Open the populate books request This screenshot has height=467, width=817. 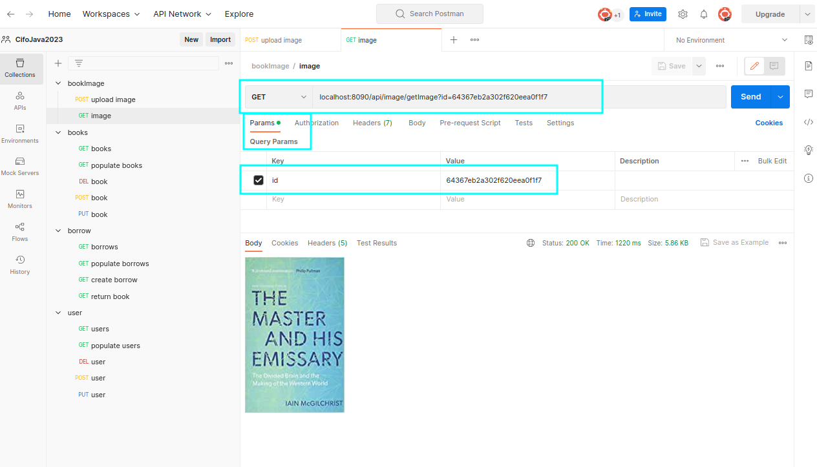coord(116,165)
